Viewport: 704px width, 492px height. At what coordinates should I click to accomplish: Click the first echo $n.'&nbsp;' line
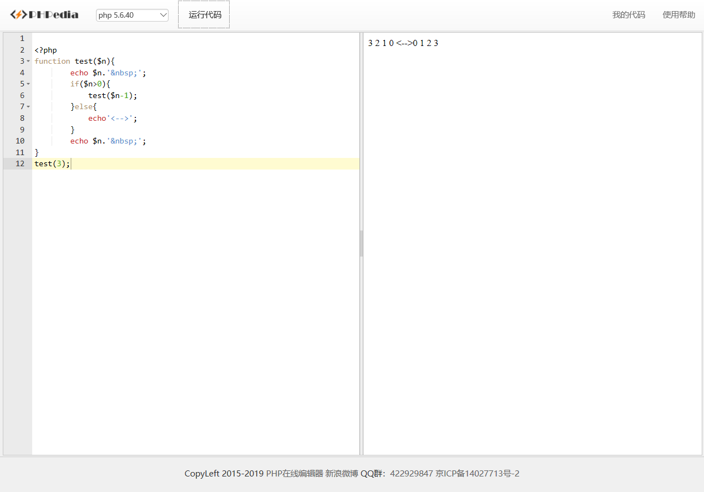click(108, 73)
